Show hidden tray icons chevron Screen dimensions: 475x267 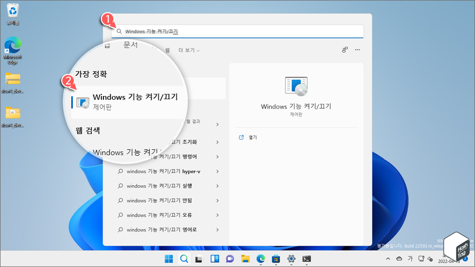pyautogui.click(x=388, y=259)
